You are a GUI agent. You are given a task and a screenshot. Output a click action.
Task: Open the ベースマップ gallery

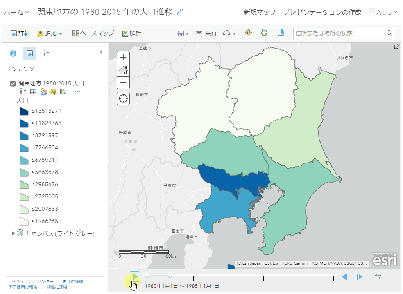point(93,33)
